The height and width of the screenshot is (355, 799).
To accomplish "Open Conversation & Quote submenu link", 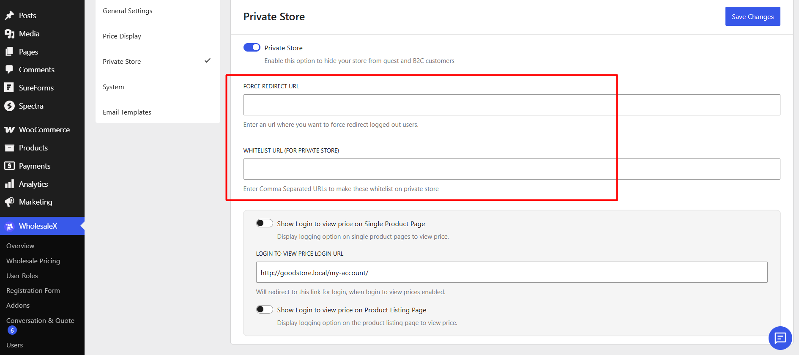I will coord(40,321).
